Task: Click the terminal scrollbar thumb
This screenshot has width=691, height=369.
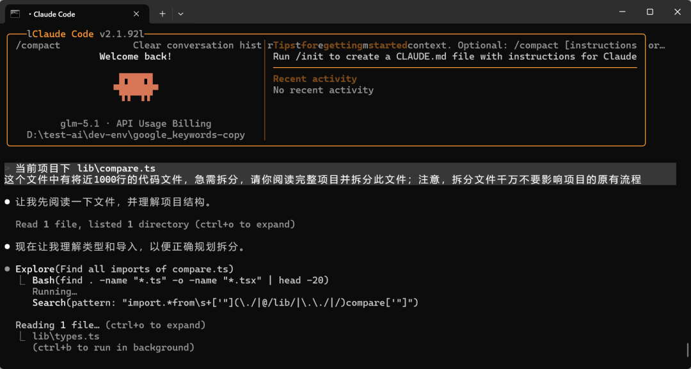Action: pos(687,350)
